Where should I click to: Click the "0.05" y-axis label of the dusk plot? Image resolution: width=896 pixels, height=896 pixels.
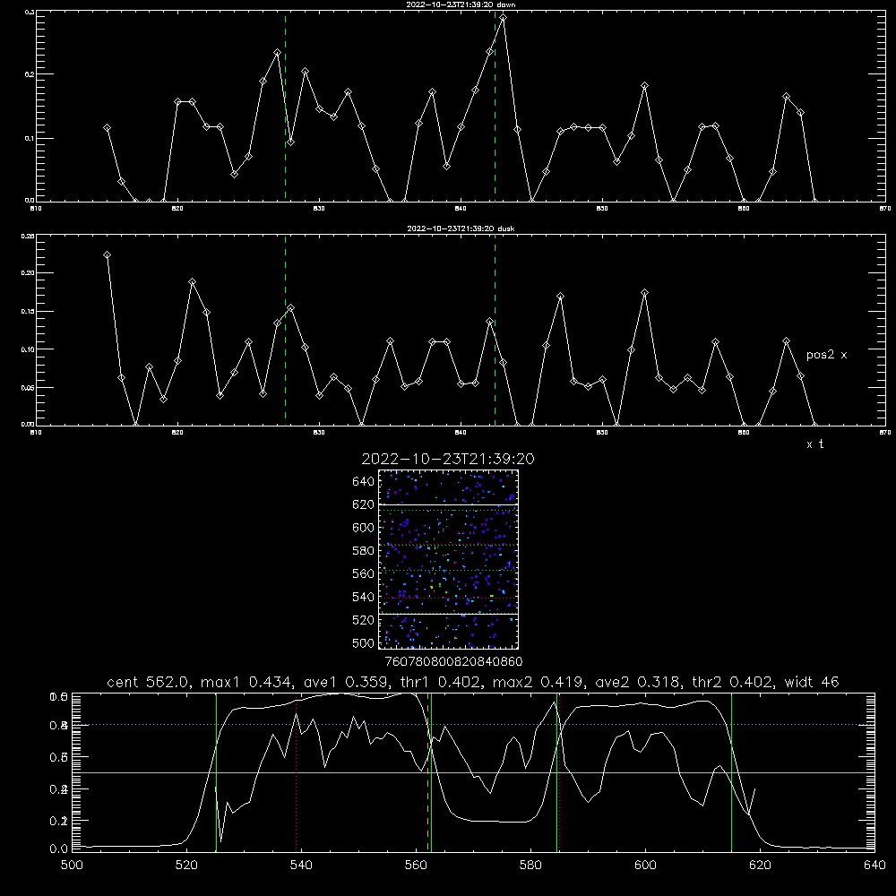click(x=28, y=387)
